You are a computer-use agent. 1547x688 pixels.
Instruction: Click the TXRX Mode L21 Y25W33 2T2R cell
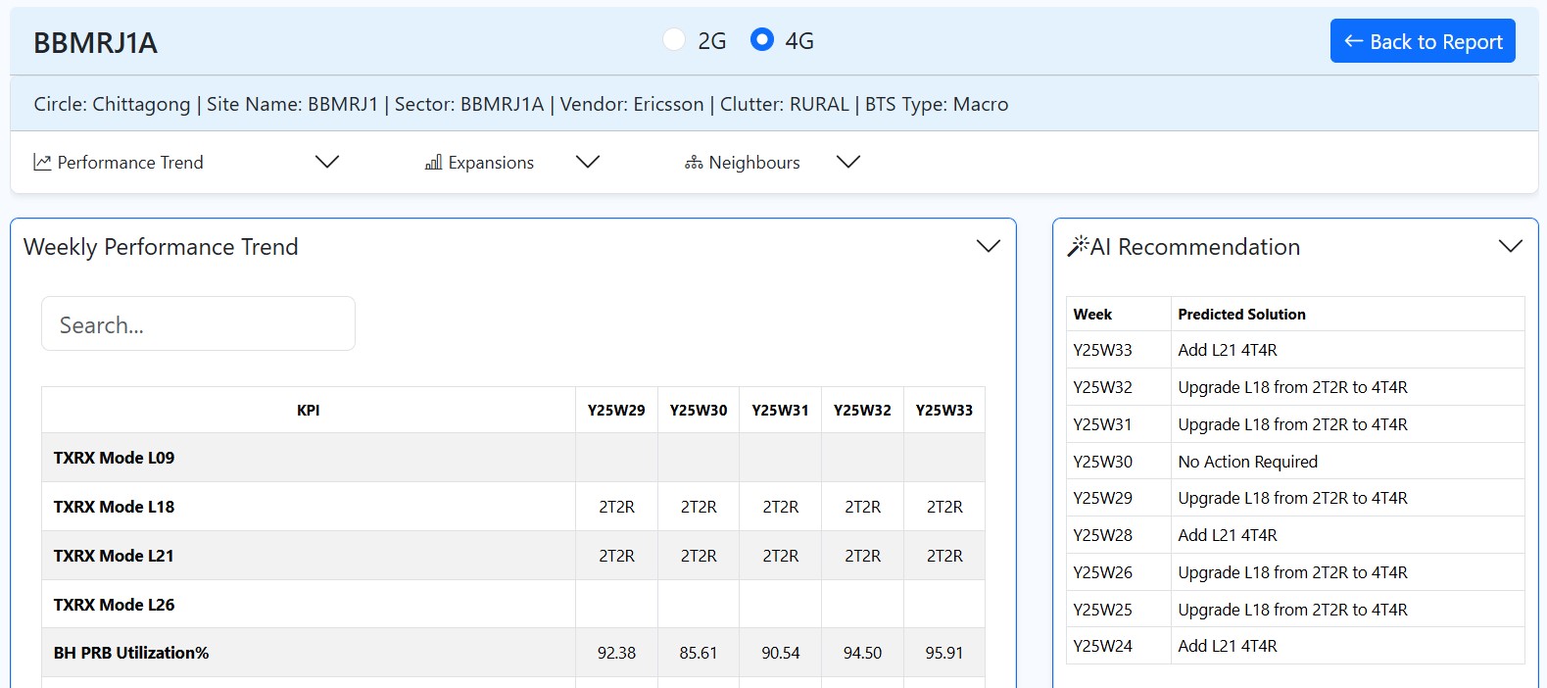[944, 556]
